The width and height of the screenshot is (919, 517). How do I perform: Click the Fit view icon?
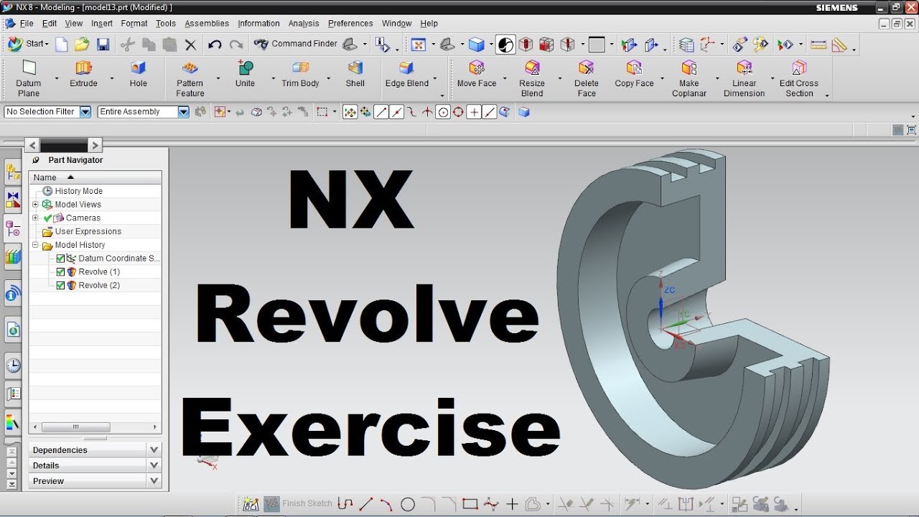click(418, 45)
